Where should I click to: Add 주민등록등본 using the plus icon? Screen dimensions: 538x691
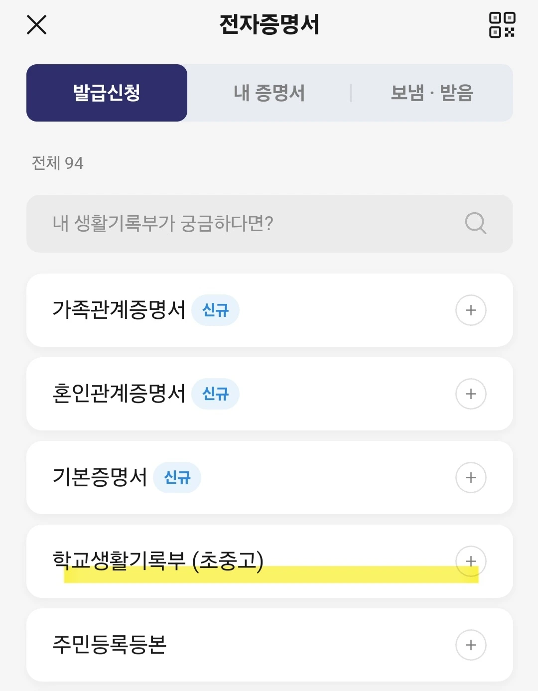[471, 645]
